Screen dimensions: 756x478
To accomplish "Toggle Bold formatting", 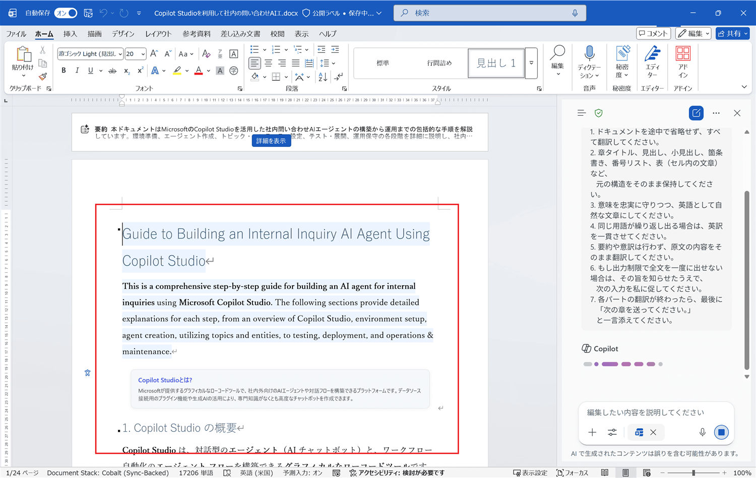I will pos(64,71).
